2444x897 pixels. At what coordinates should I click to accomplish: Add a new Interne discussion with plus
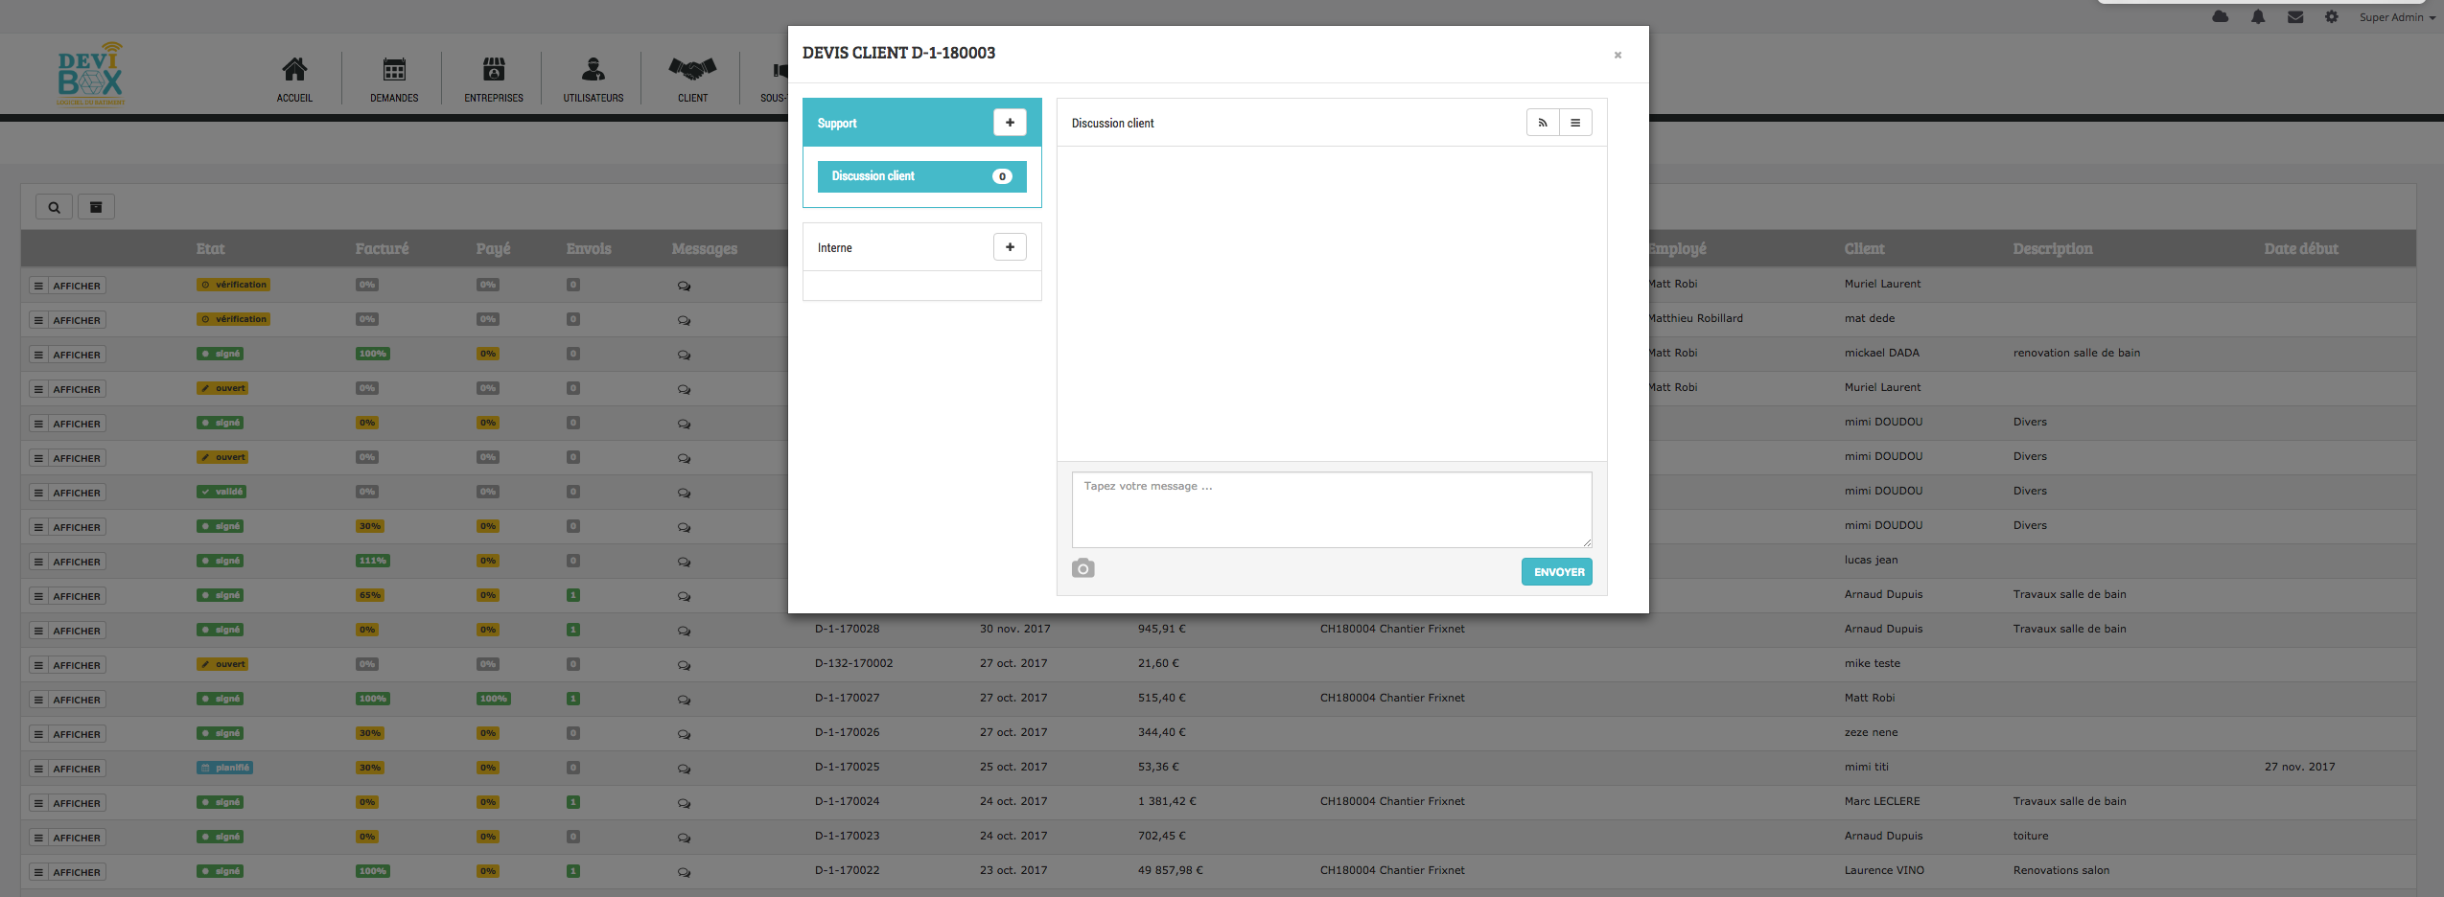point(1010,247)
